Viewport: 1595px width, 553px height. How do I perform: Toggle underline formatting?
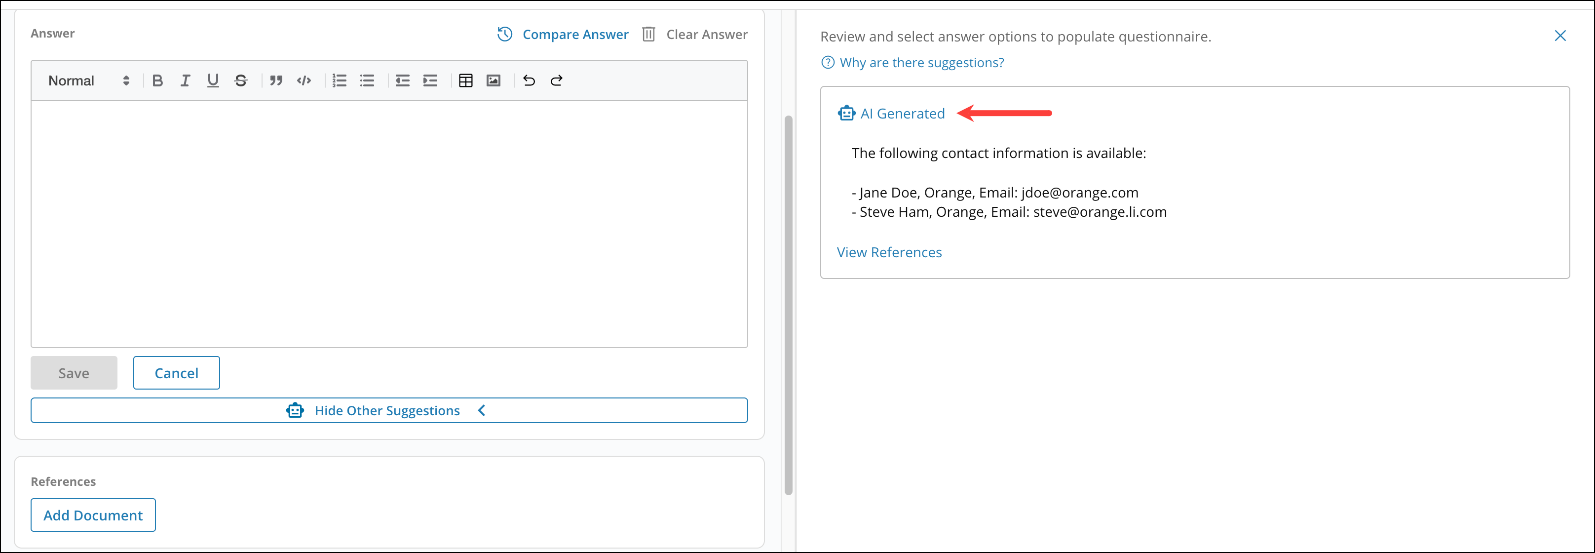[x=213, y=80]
